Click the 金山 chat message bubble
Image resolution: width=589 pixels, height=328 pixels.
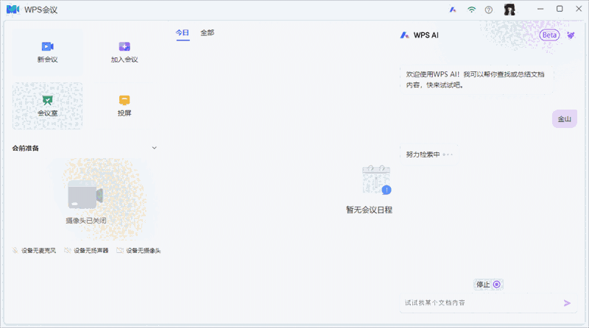pos(564,119)
